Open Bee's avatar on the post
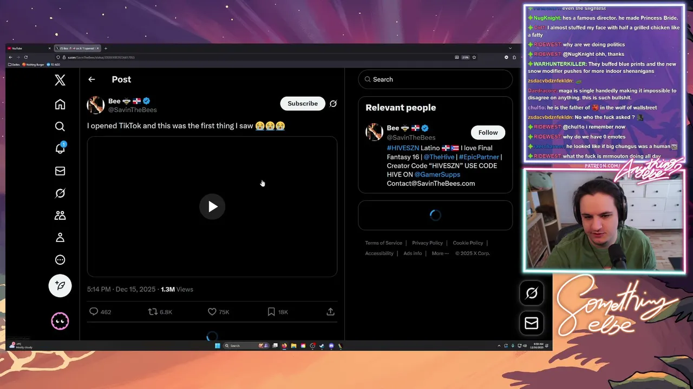 (95, 105)
